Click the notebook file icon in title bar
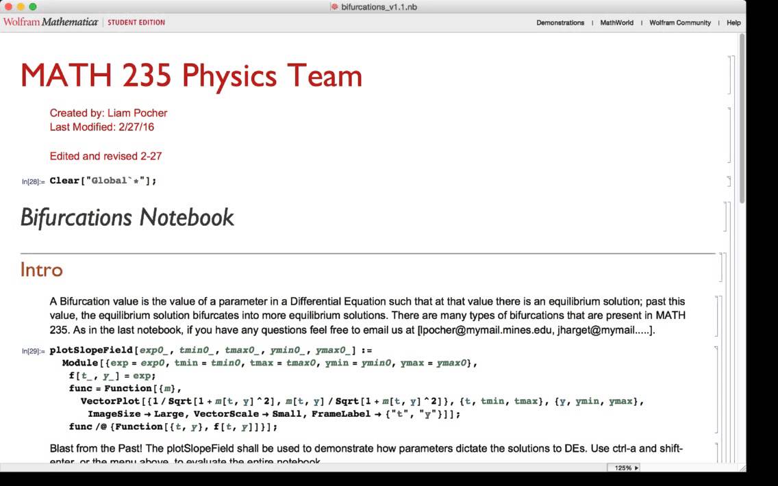 click(x=334, y=7)
